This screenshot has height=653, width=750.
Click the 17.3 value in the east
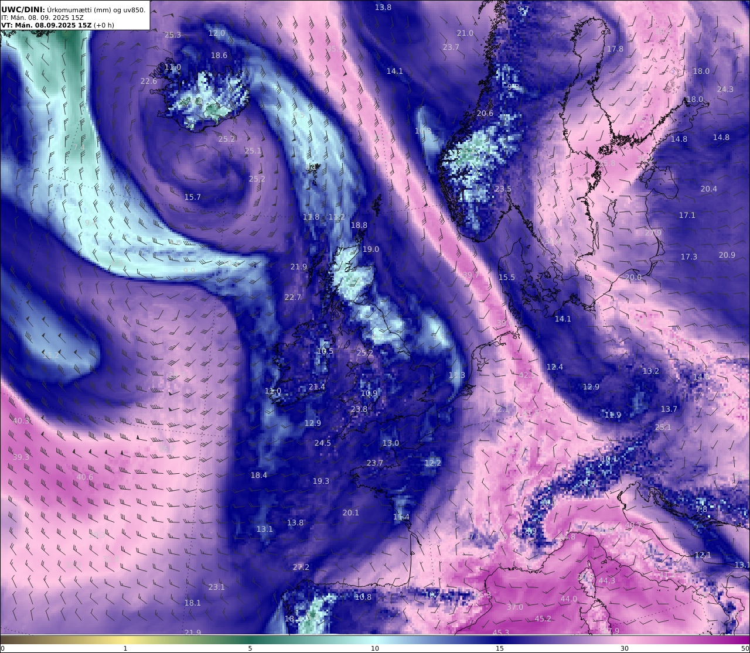pos(689,257)
